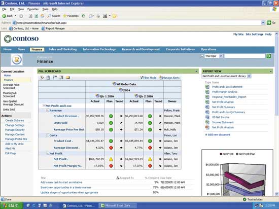Click the Add new document link
The width and height of the screenshot is (279, 209).
point(219,134)
